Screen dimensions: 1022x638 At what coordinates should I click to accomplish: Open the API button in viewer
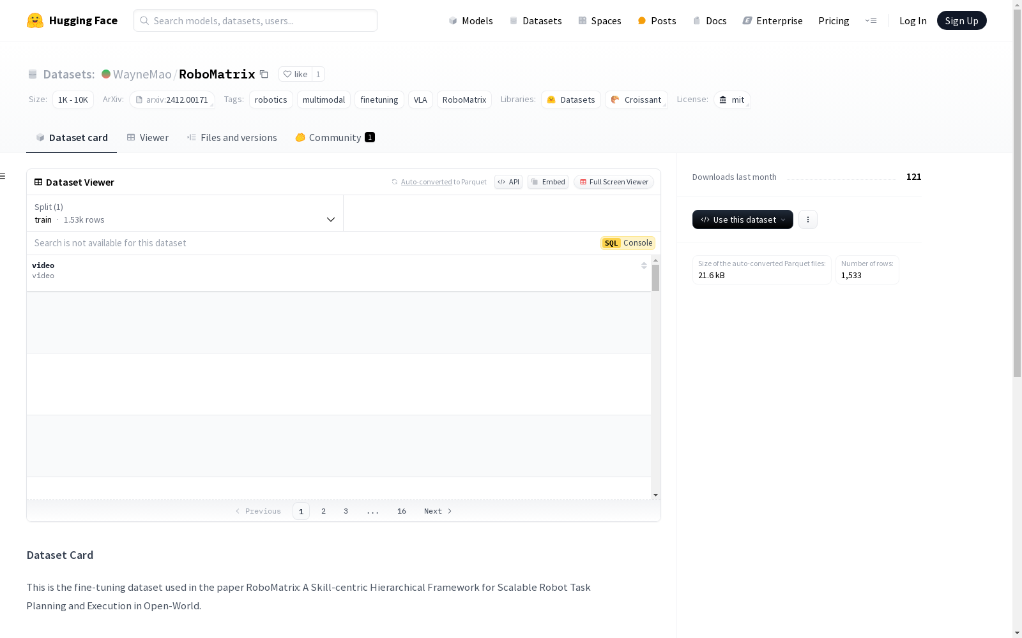point(508,182)
